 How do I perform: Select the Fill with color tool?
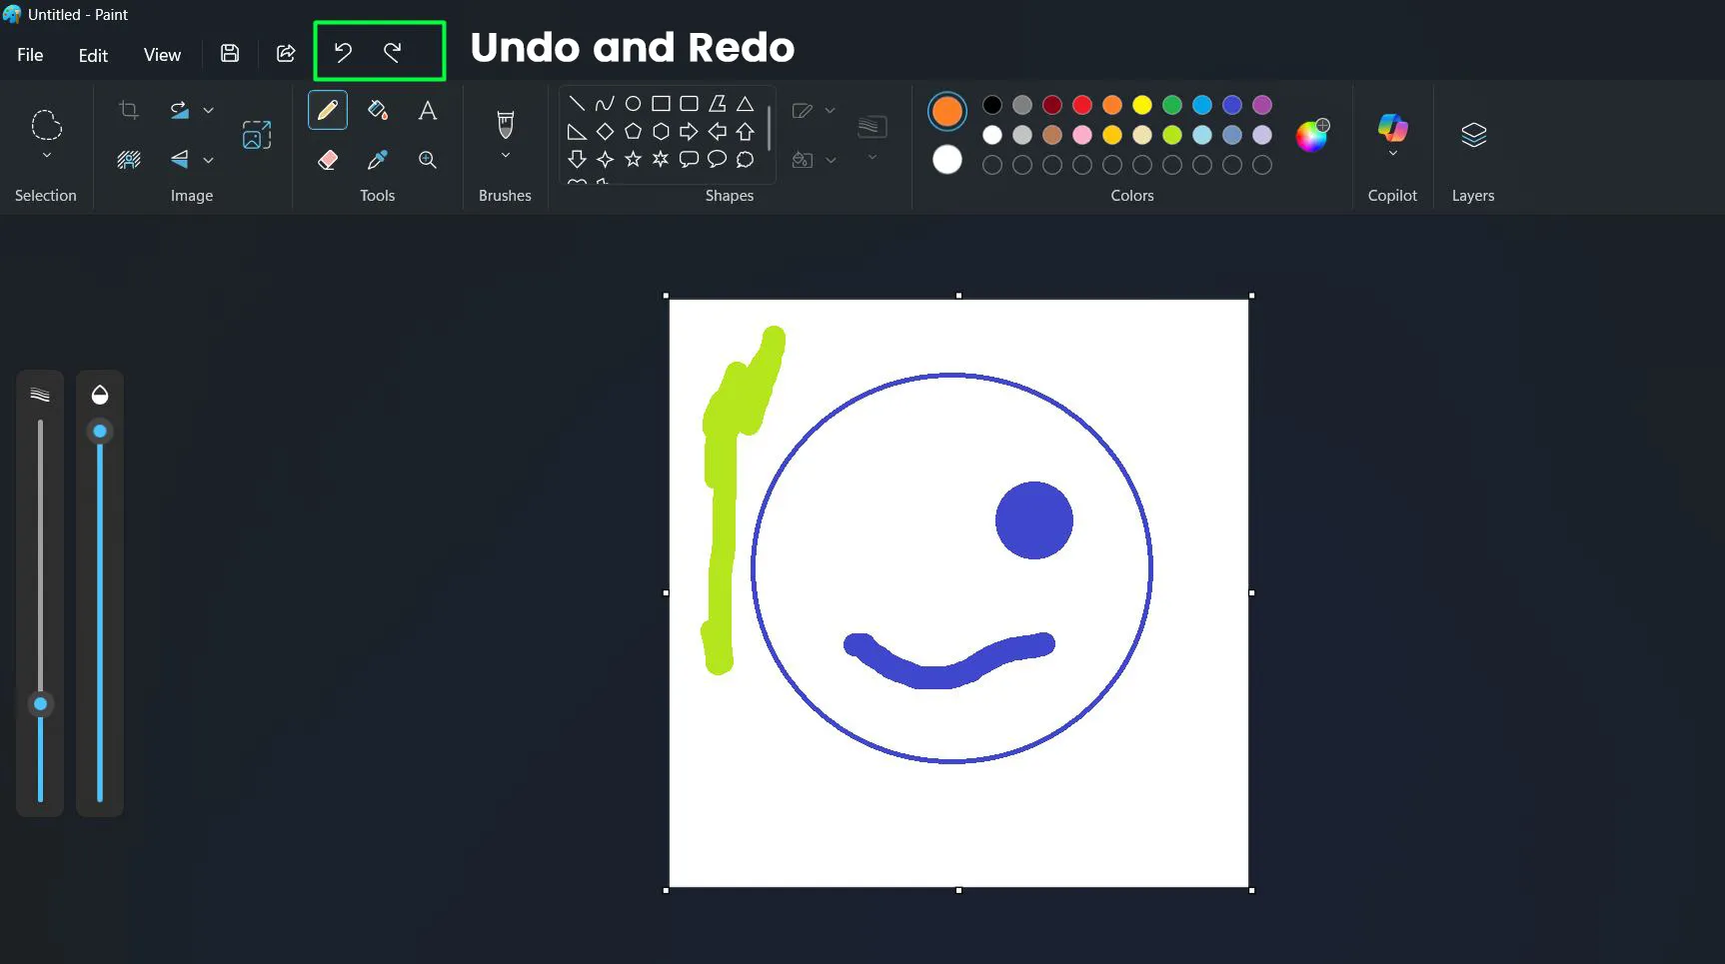(x=377, y=110)
